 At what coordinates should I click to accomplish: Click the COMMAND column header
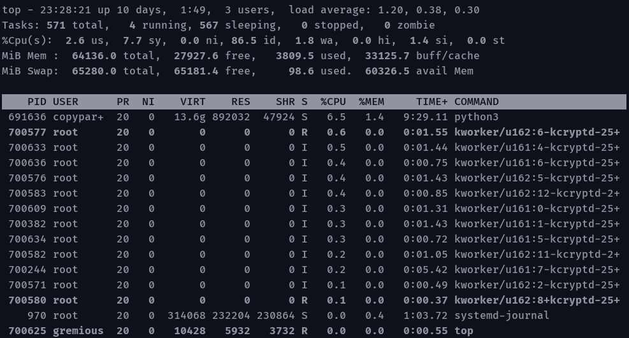click(476, 102)
